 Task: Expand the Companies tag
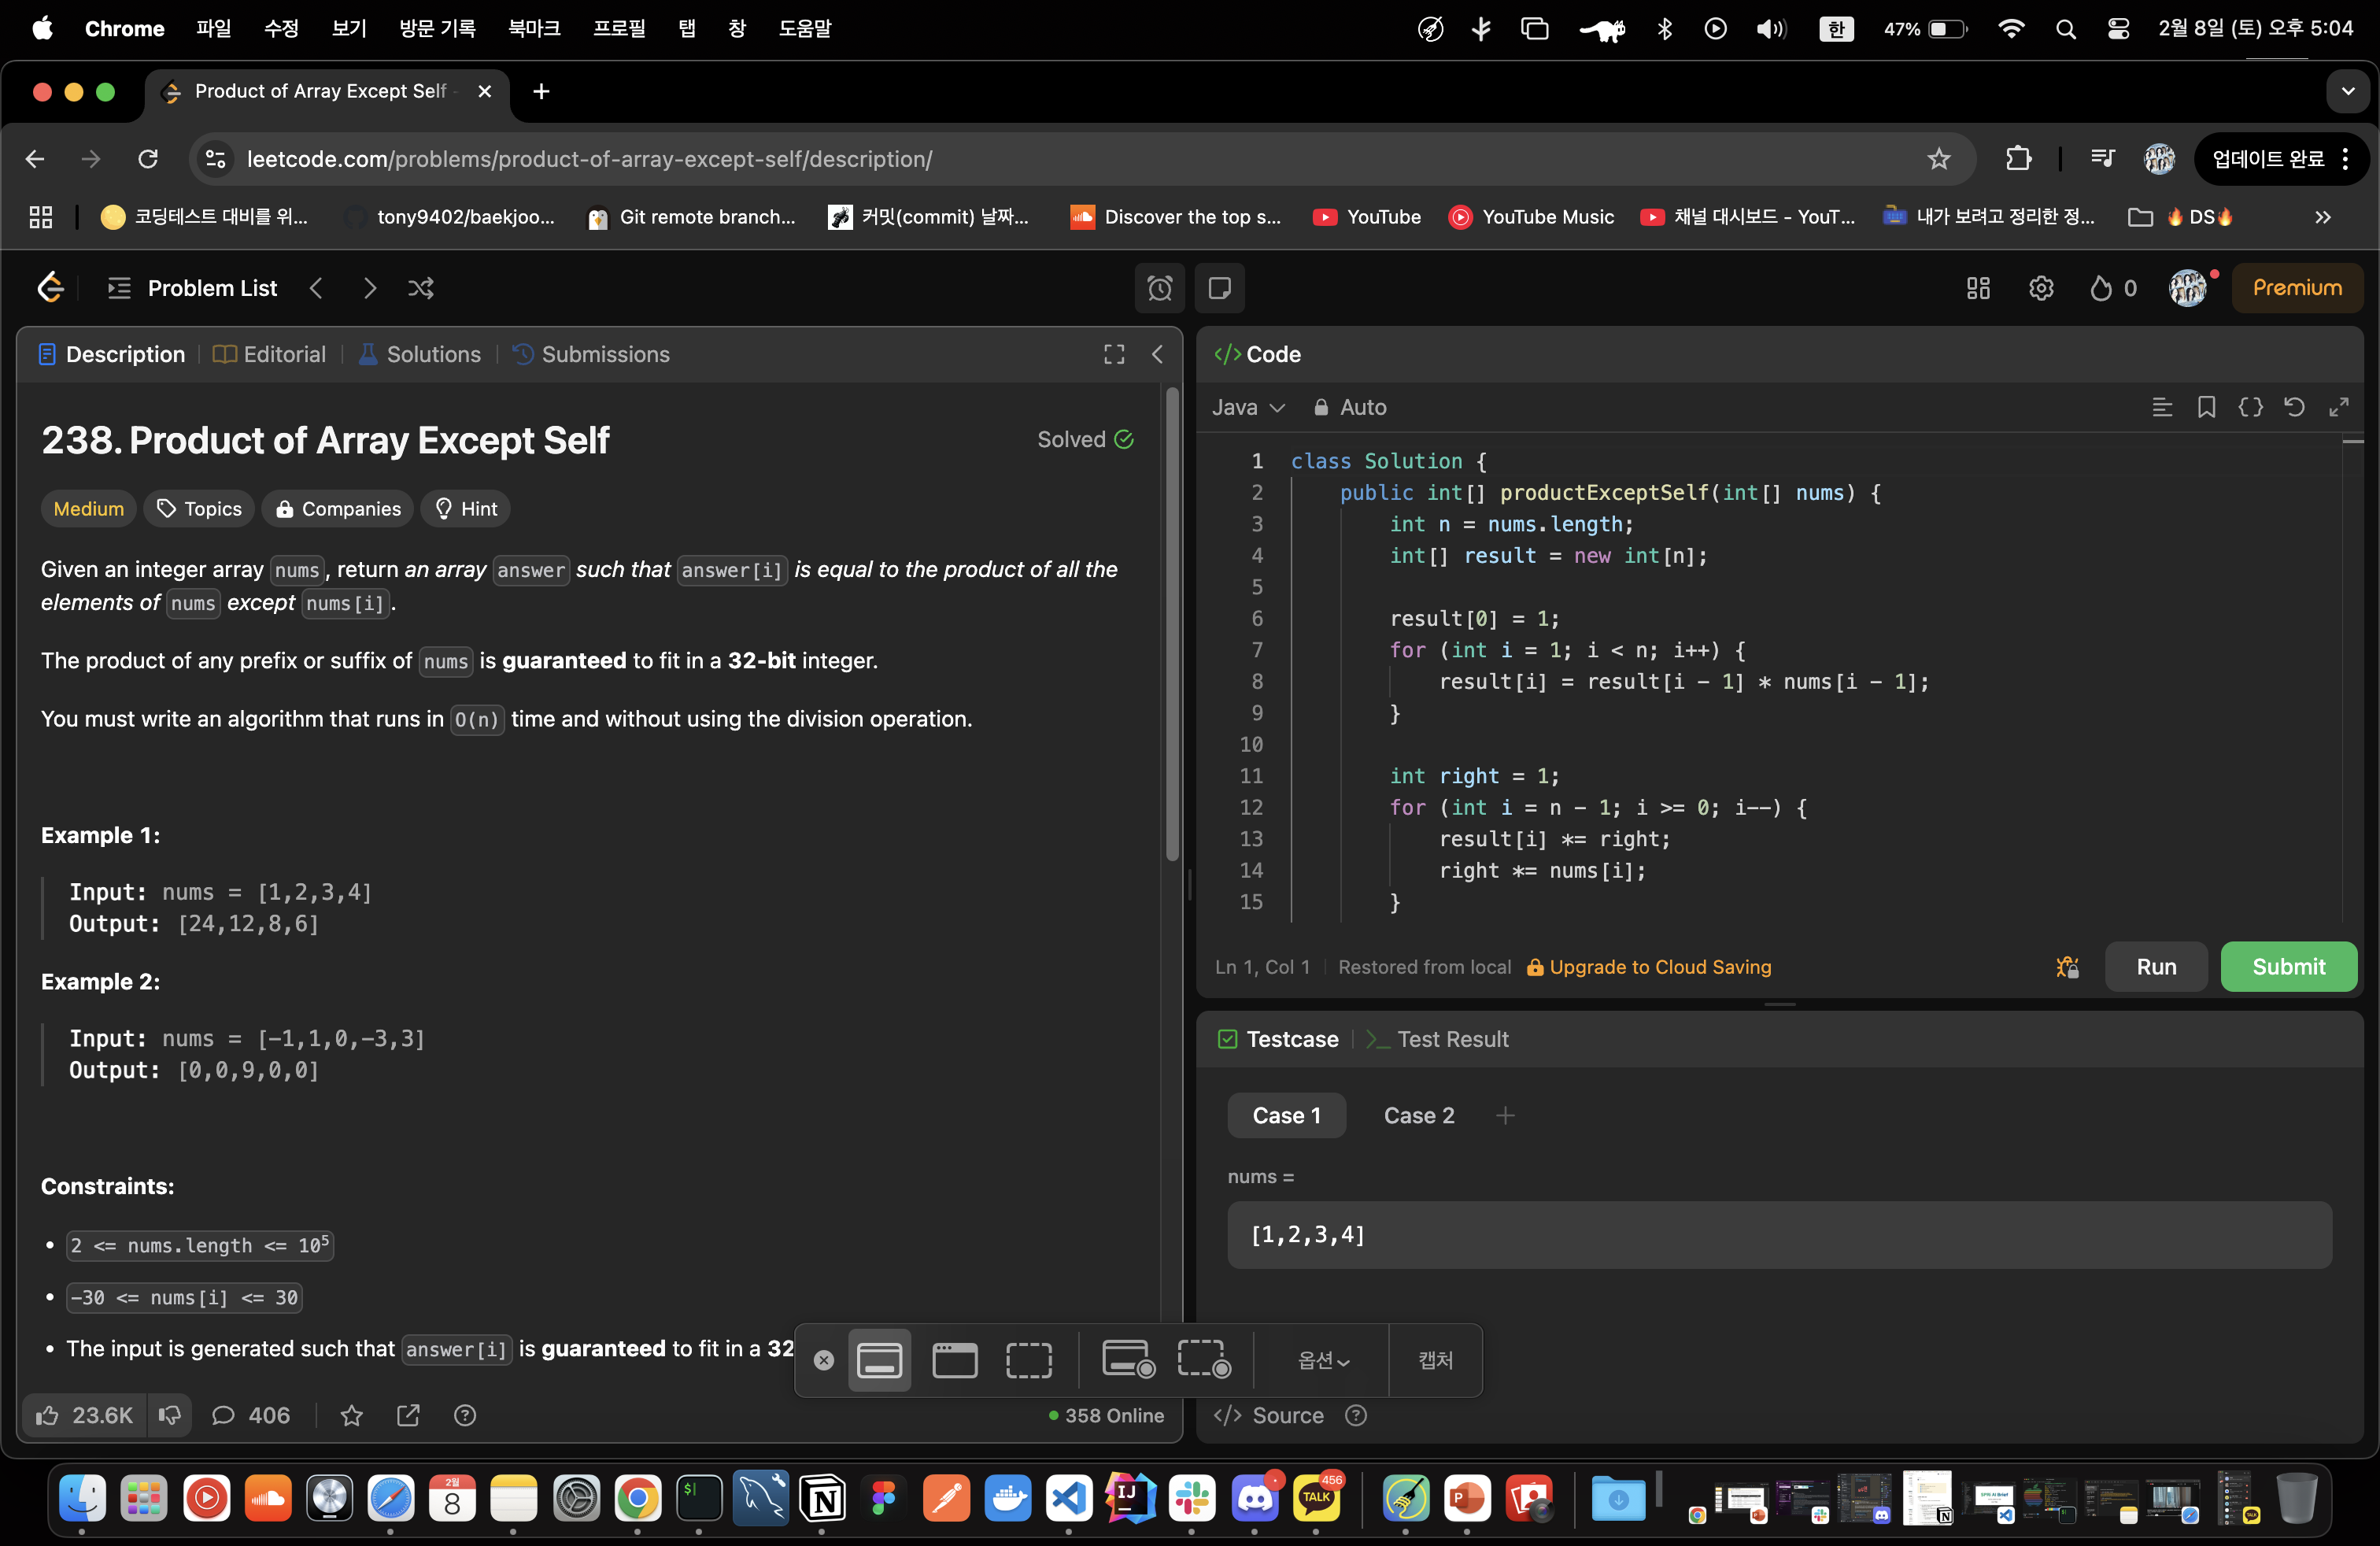(x=338, y=508)
